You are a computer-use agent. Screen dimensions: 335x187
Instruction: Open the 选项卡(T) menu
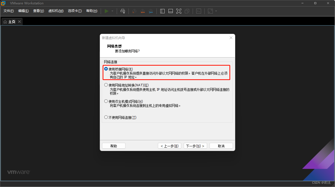click(75, 11)
